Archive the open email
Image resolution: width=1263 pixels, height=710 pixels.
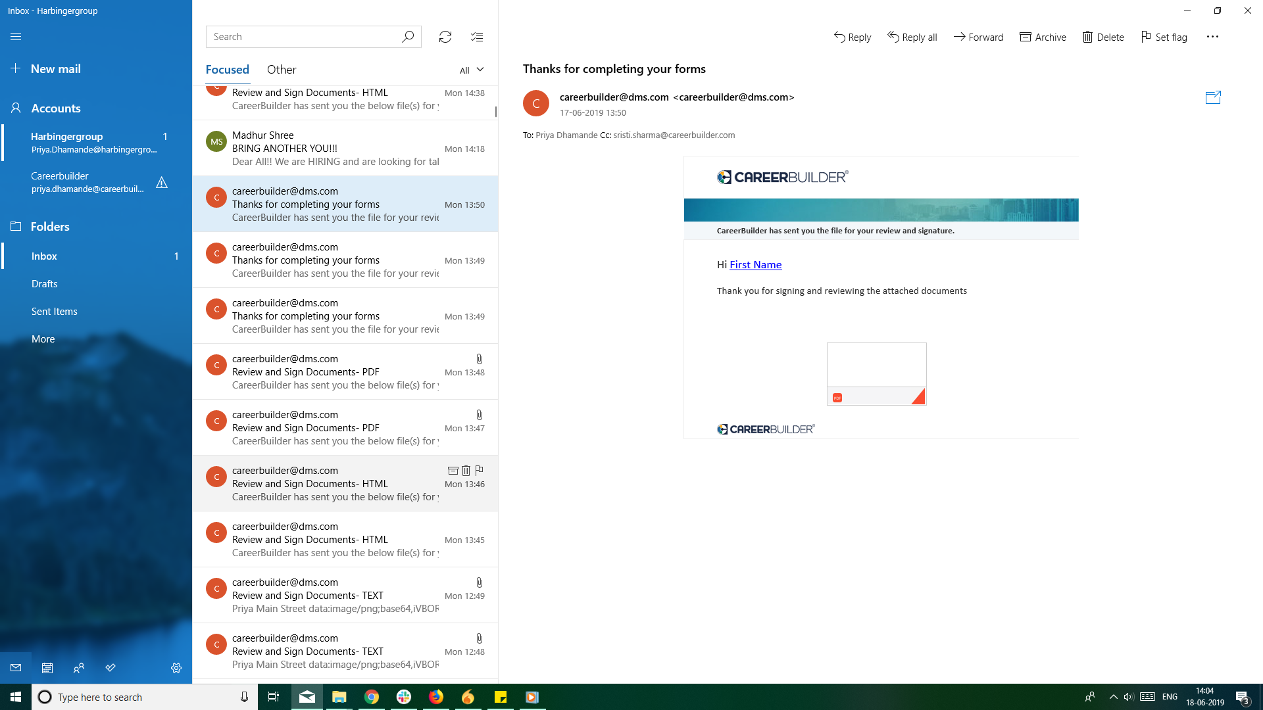click(x=1043, y=37)
